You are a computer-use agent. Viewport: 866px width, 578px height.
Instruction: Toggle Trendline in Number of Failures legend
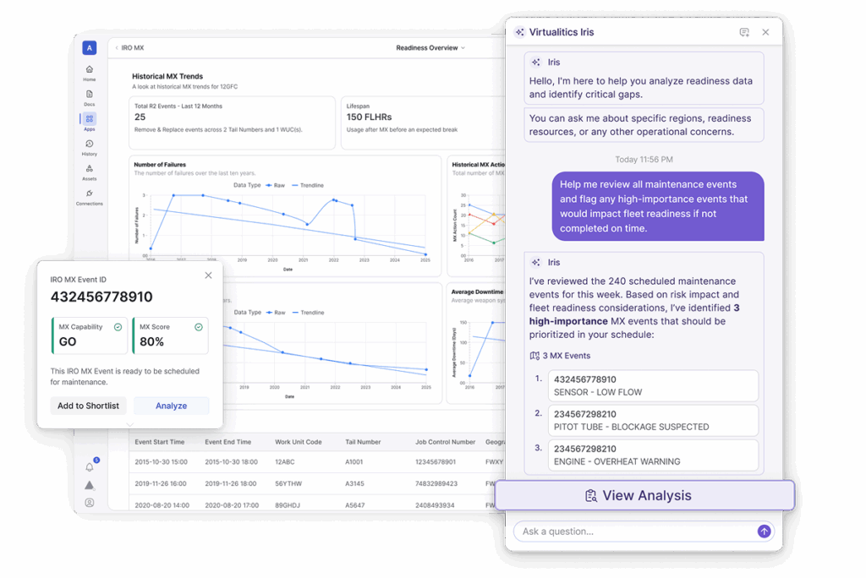pyautogui.click(x=308, y=185)
